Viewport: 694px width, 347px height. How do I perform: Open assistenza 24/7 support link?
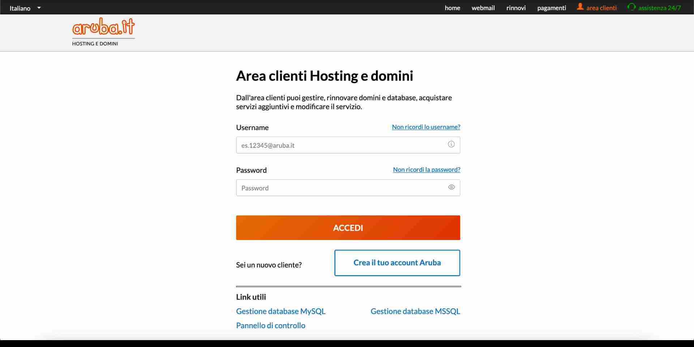(x=659, y=8)
